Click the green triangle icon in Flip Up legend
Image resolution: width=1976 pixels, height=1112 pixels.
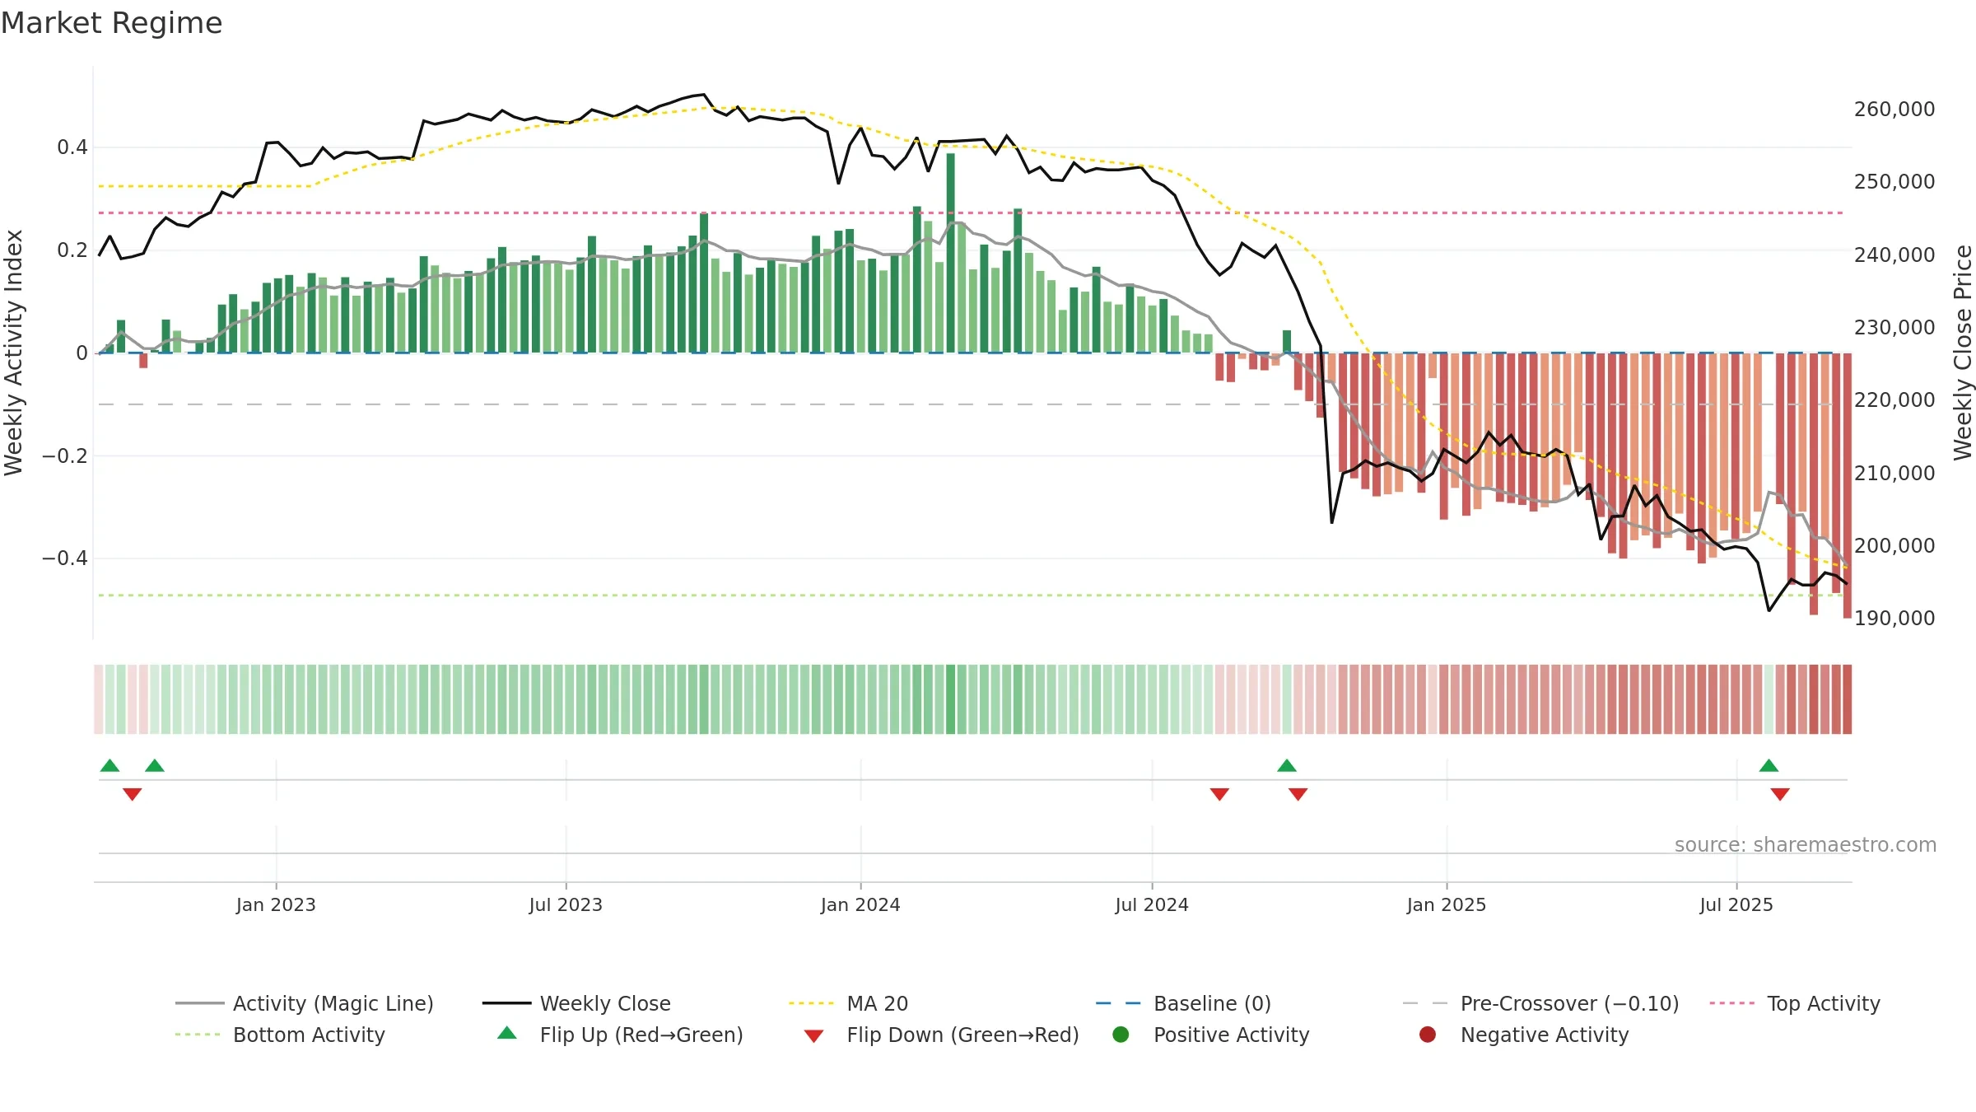507,1033
